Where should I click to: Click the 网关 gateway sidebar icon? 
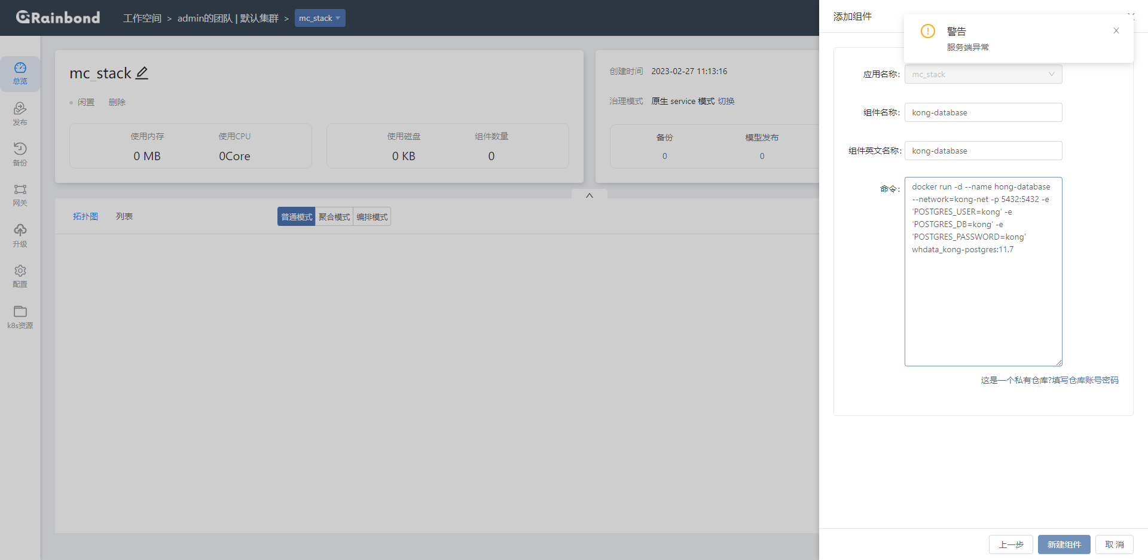pos(20,194)
